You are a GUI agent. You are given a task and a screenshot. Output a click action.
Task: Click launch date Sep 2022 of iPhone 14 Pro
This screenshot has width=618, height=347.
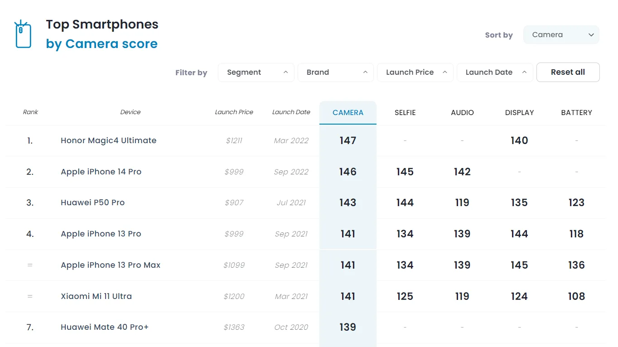[291, 172]
